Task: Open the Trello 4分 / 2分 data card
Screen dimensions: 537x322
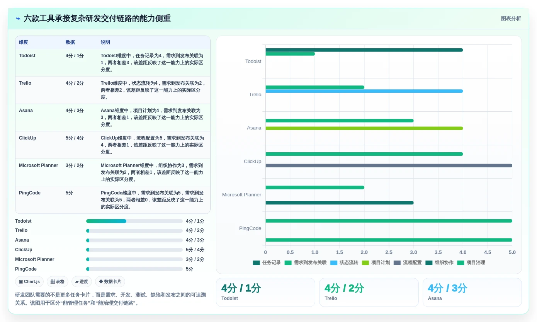Action: click(x=369, y=293)
